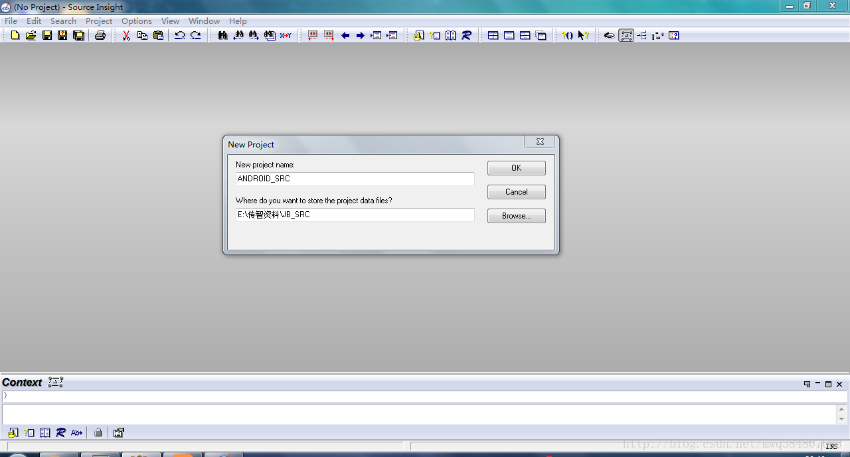This screenshot has width=850, height=457.
Task: Click the Context panel title icon
Action: pyautogui.click(x=56, y=382)
